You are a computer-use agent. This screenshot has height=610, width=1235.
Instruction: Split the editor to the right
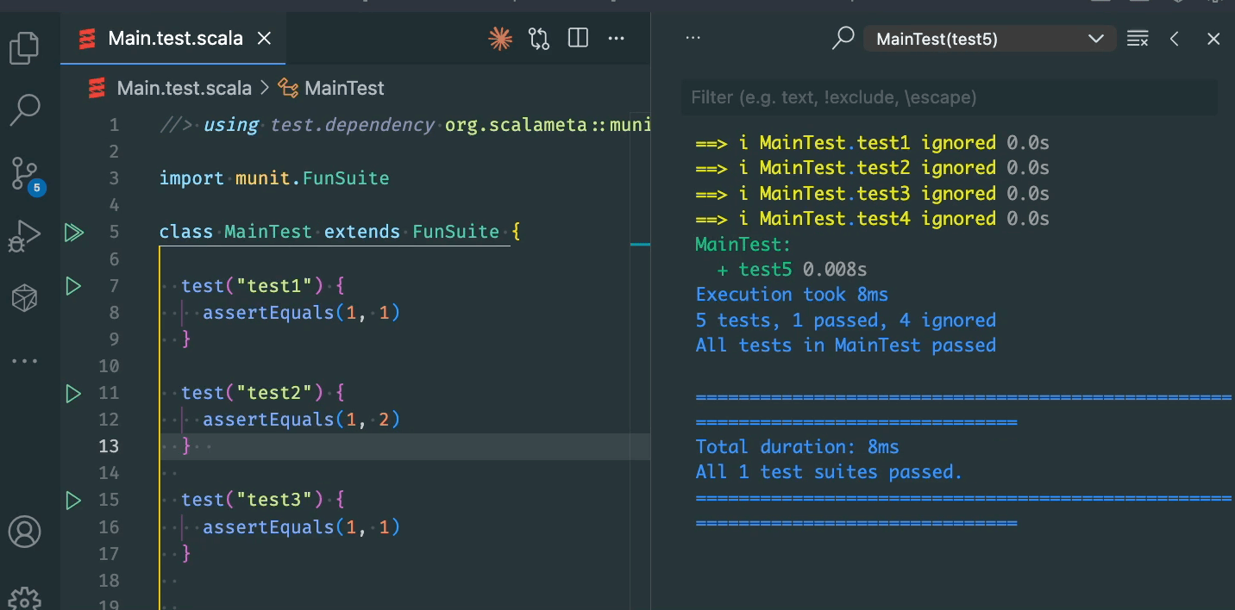pyautogui.click(x=578, y=38)
